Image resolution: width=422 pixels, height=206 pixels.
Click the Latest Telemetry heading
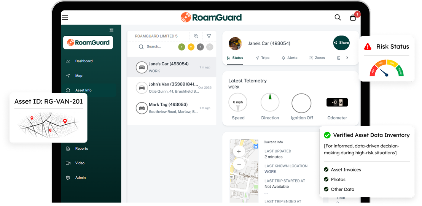247,81
